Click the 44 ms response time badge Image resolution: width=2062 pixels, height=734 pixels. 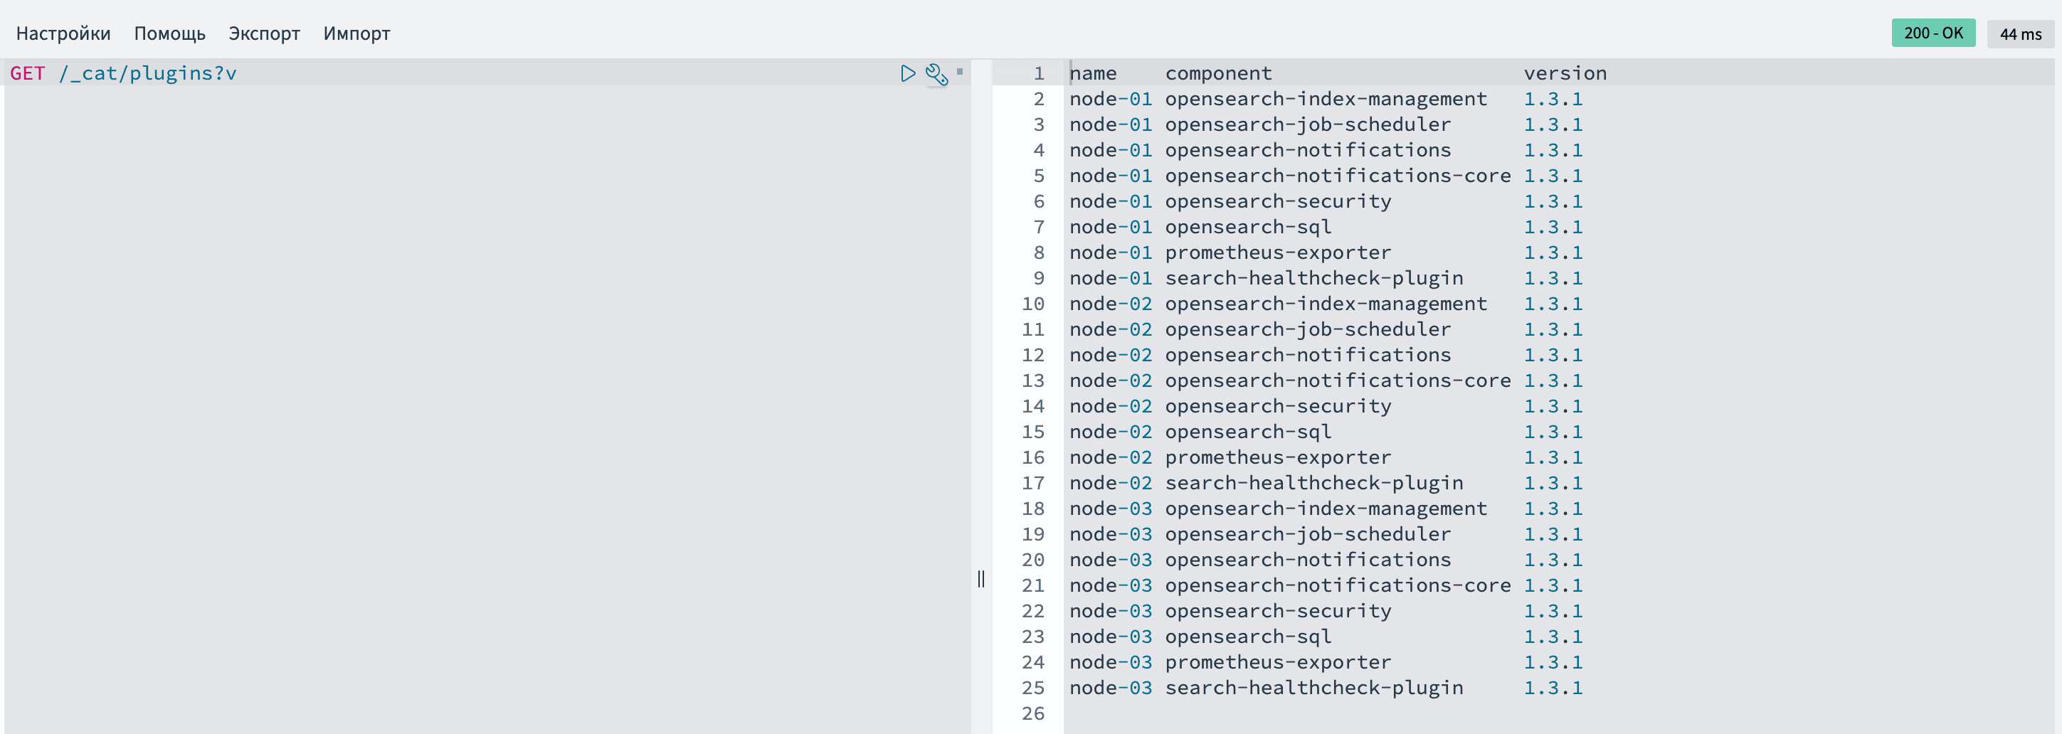(2019, 33)
